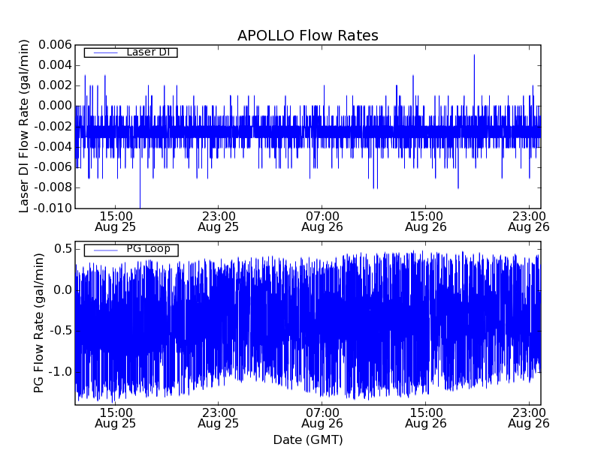This screenshot has width=601, height=450.
Task: Click bottom plot's 23:00 Aug 26 tick label
Action: [x=528, y=417]
